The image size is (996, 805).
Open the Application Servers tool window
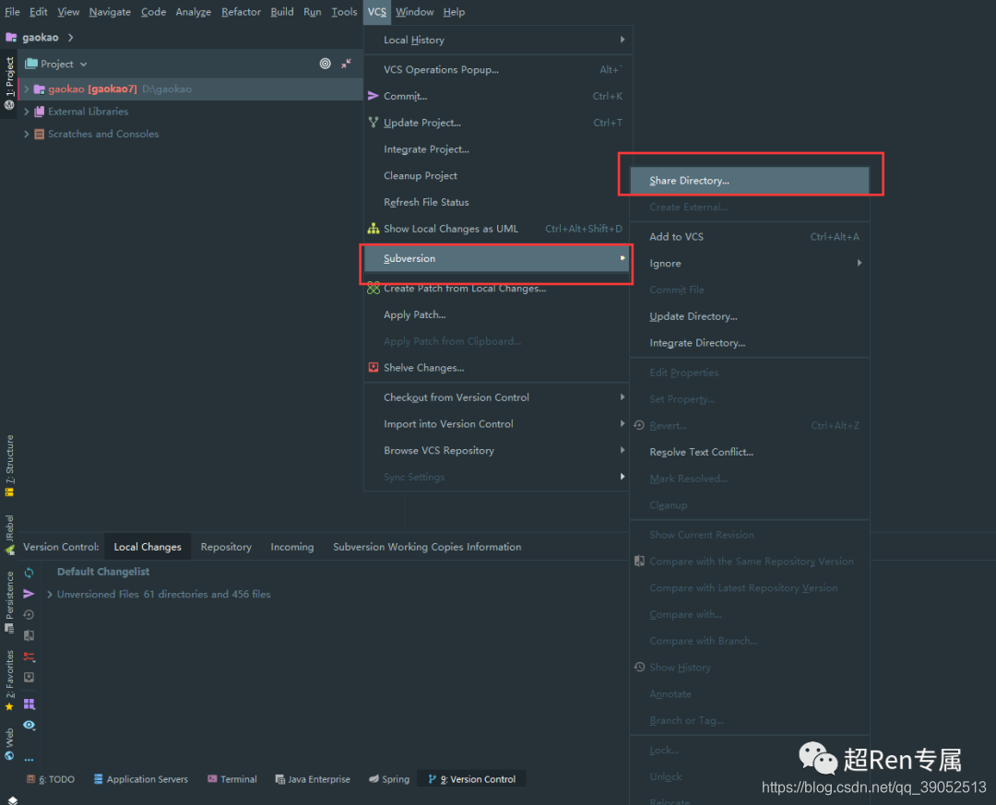(140, 779)
